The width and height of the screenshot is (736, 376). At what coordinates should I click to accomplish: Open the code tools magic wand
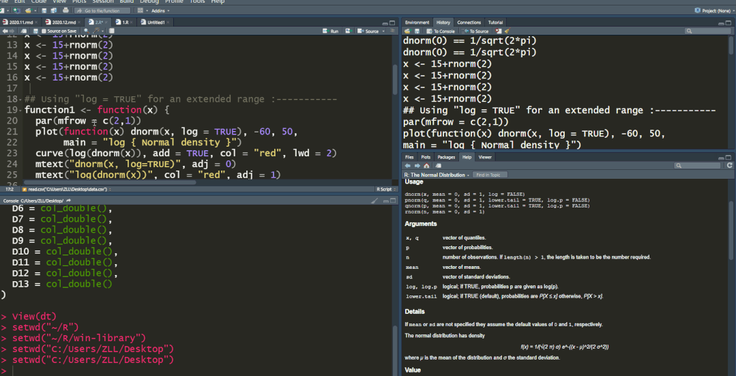tap(95, 31)
